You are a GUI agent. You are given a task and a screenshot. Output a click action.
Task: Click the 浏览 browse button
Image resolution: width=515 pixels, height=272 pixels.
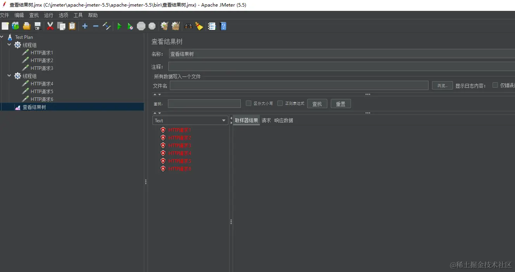tap(442, 85)
